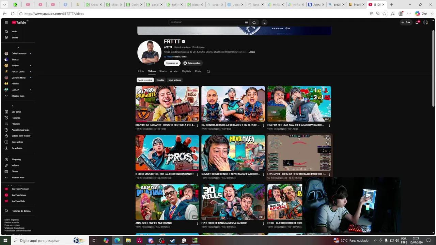Switch to channel Início tab
The width and height of the screenshot is (436, 245).
(x=141, y=71)
